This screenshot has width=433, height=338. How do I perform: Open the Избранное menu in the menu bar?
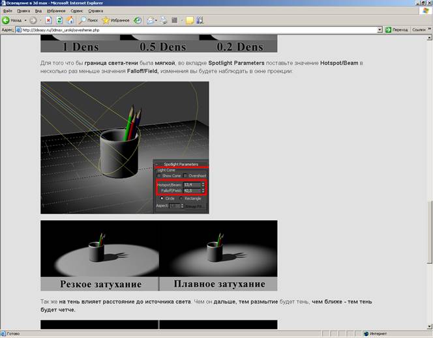click(x=56, y=11)
